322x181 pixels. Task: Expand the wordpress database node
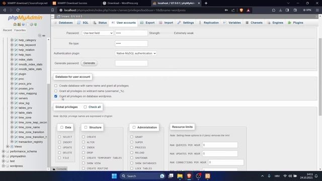pyautogui.click(x=4, y=166)
